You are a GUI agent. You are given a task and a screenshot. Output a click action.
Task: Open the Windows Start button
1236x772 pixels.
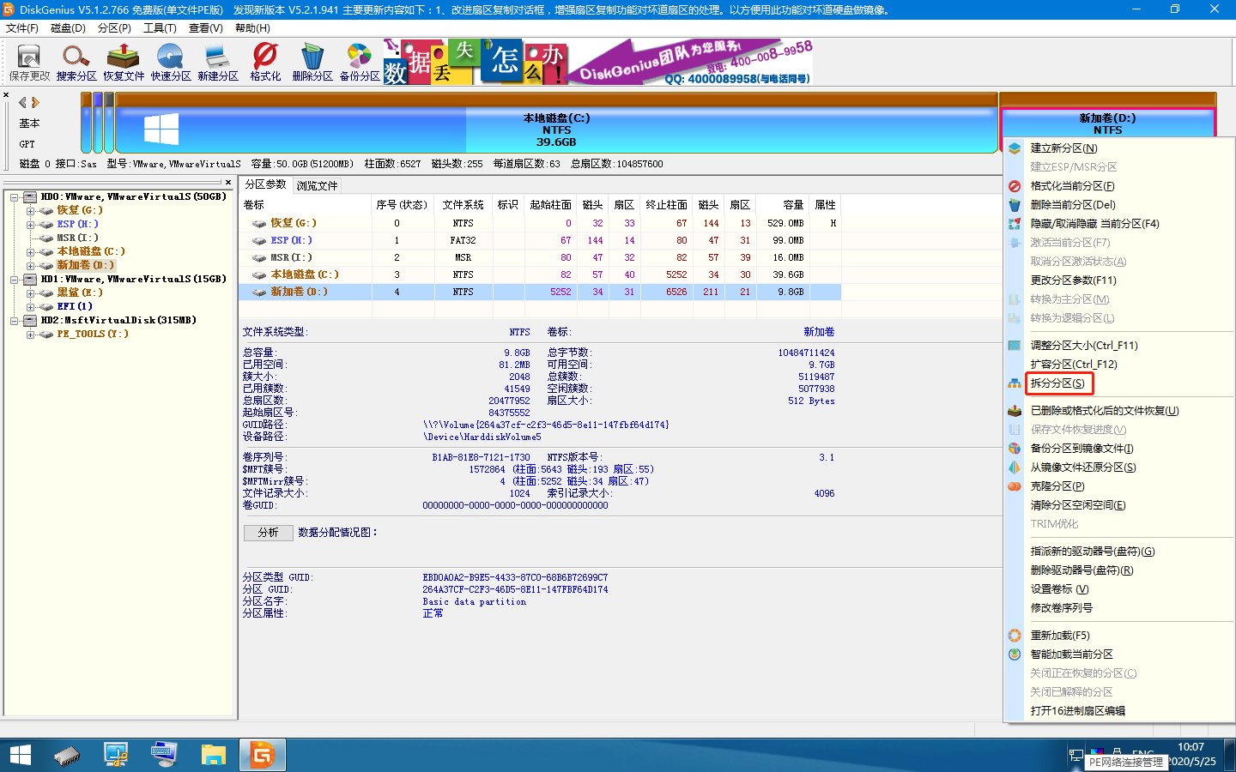pyautogui.click(x=20, y=755)
